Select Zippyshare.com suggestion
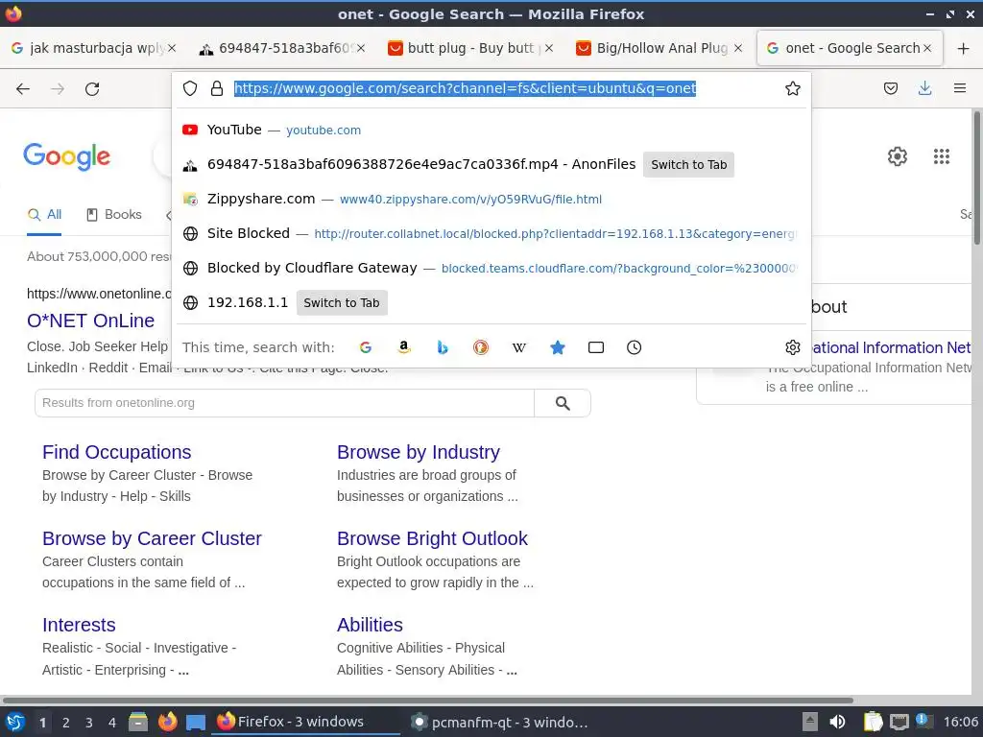This screenshot has height=737, width=983. [x=491, y=199]
